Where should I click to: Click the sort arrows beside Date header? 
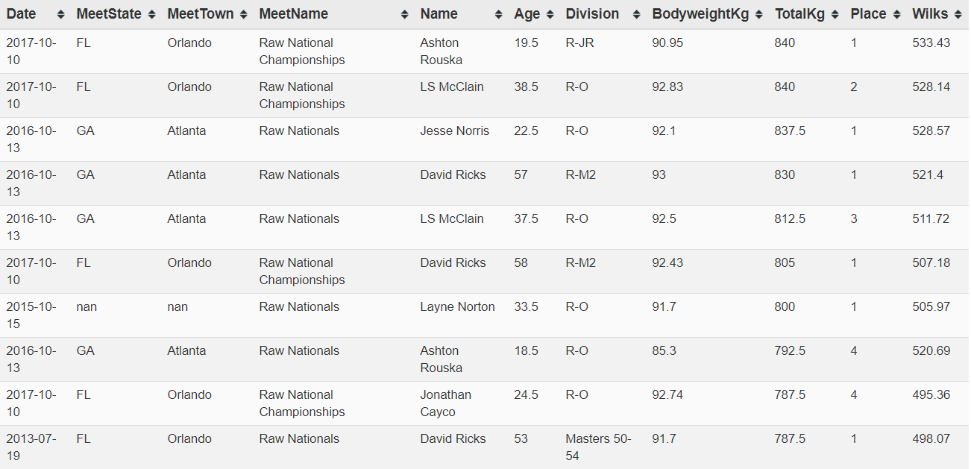pyautogui.click(x=60, y=14)
